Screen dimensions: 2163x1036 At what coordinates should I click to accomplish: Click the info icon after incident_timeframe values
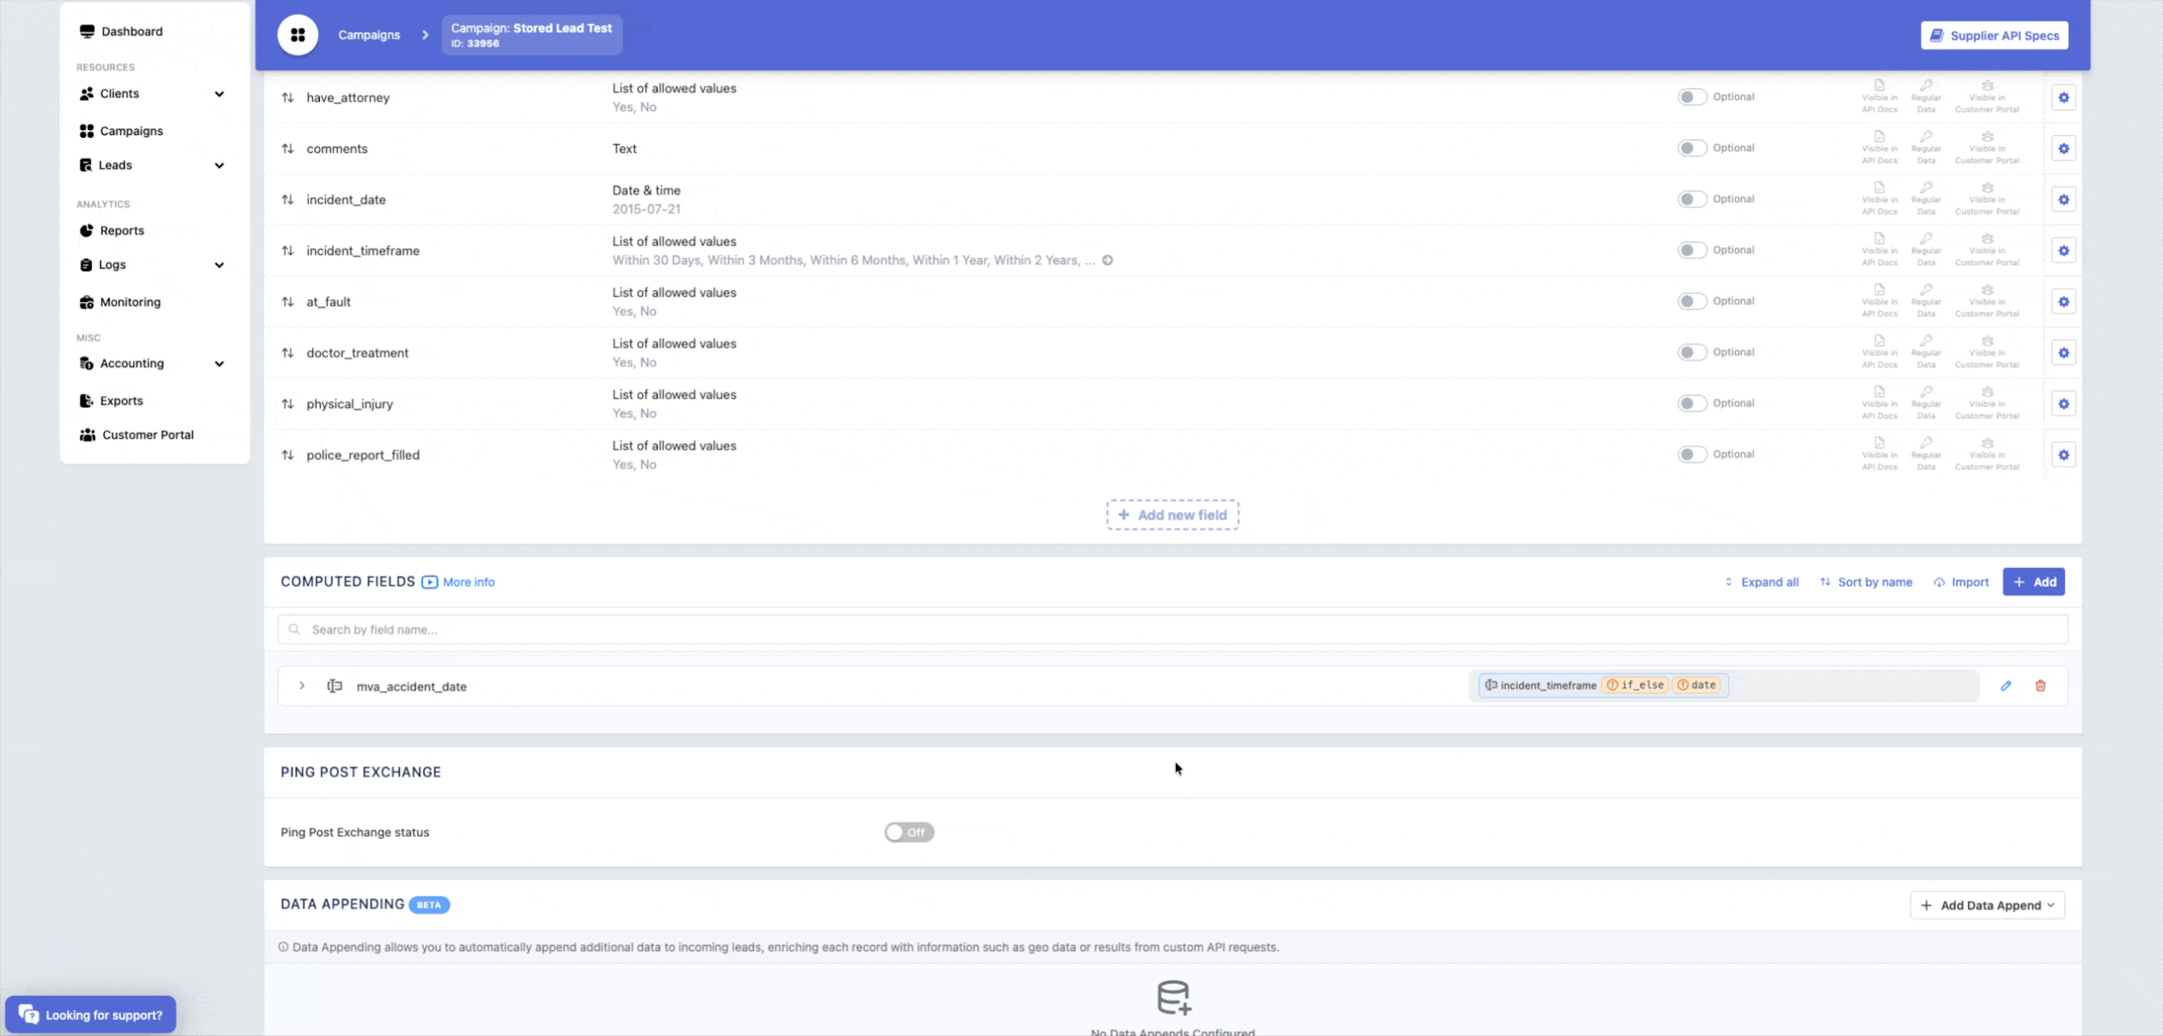pos(1108,260)
